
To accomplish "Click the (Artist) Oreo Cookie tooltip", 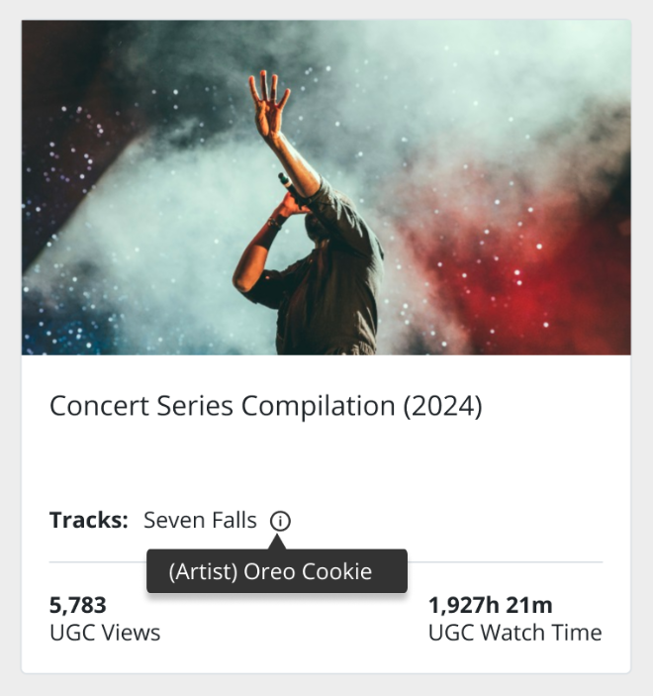I will (x=277, y=571).
